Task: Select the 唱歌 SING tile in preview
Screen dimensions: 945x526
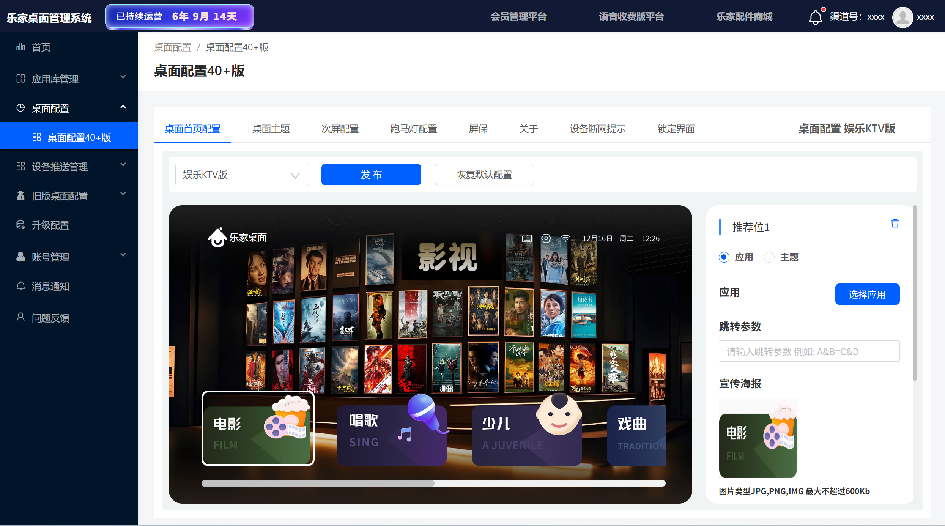Action: pos(391,435)
